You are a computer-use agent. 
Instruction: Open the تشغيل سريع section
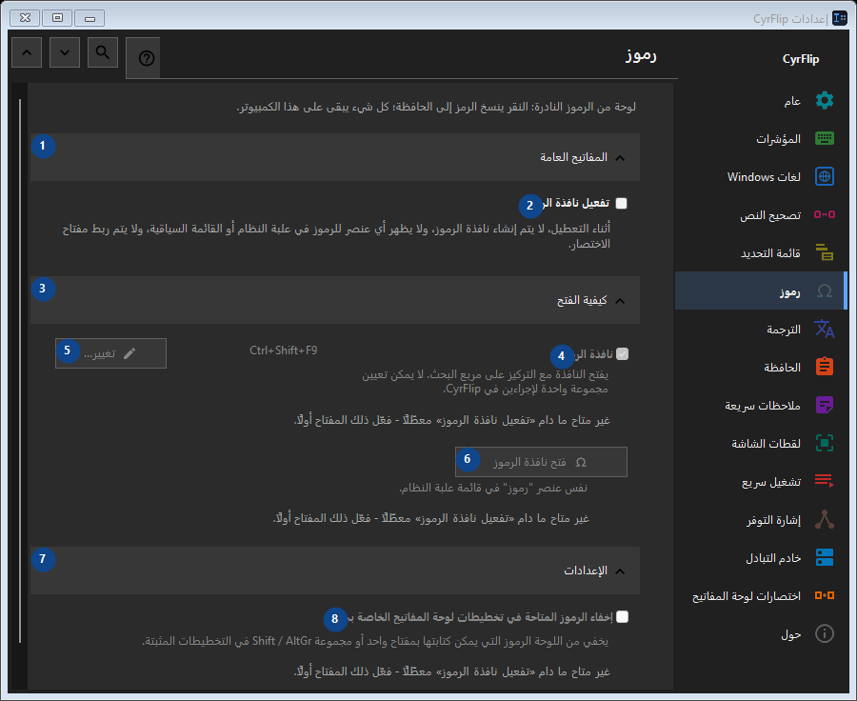(x=762, y=481)
